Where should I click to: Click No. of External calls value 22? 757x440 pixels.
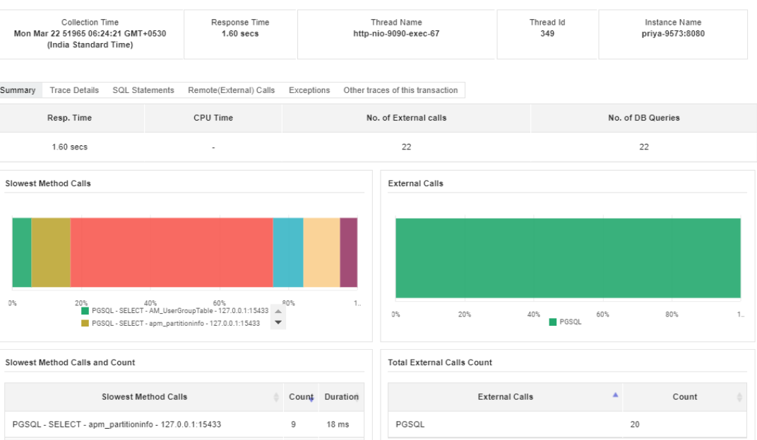(x=407, y=147)
